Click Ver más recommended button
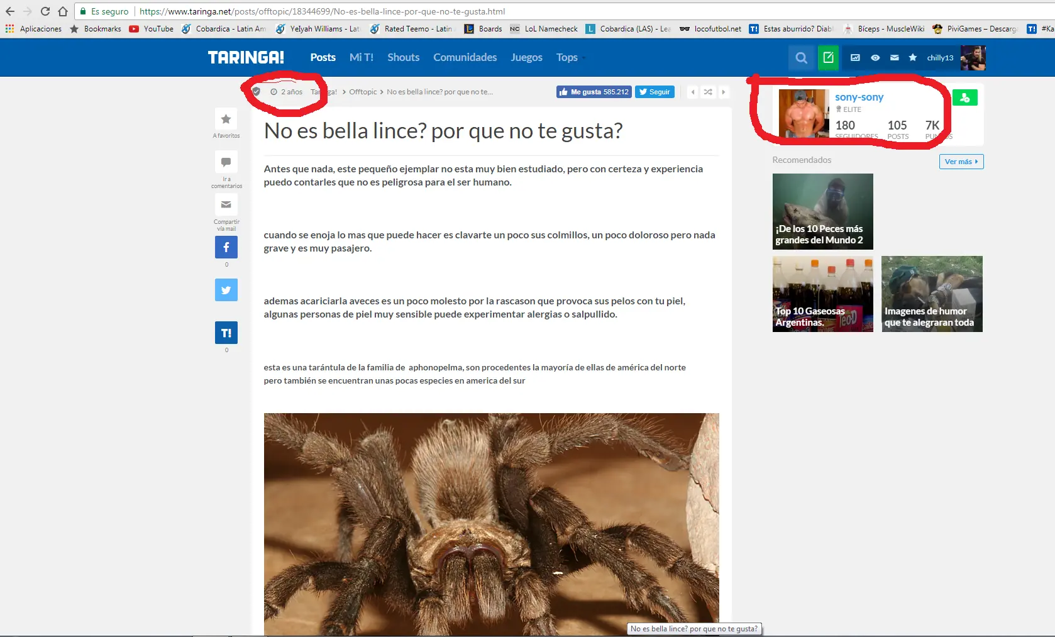The width and height of the screenshot is (1055, 637). 961,162
